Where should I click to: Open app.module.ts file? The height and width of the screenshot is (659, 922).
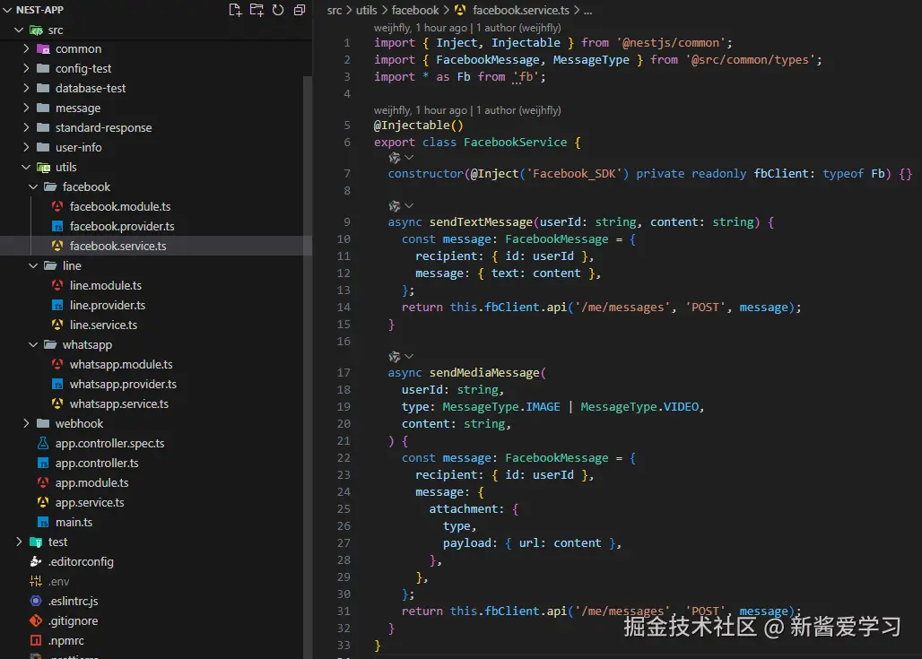coord(91,482)
